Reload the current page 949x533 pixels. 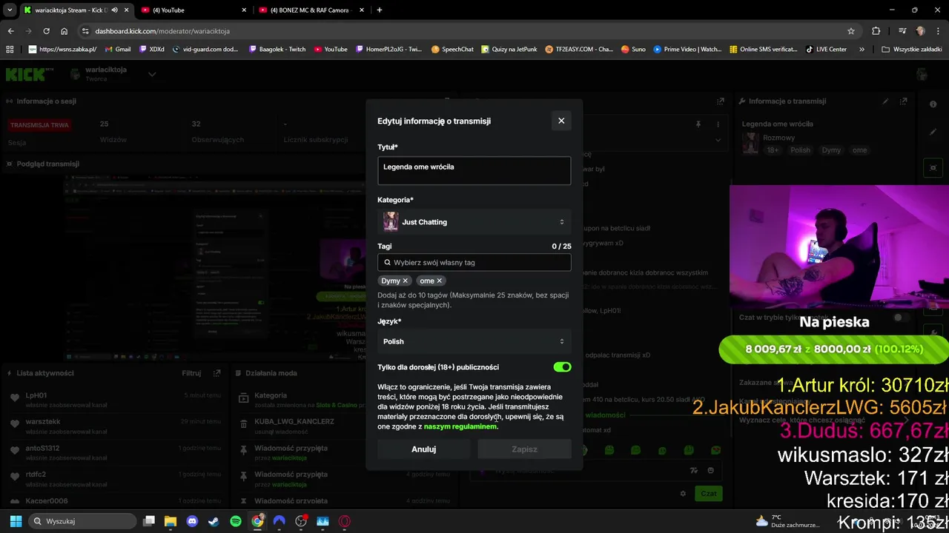46,31
